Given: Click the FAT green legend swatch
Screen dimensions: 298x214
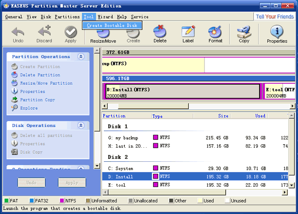Looking at the screenshot, I should (6, 200).
